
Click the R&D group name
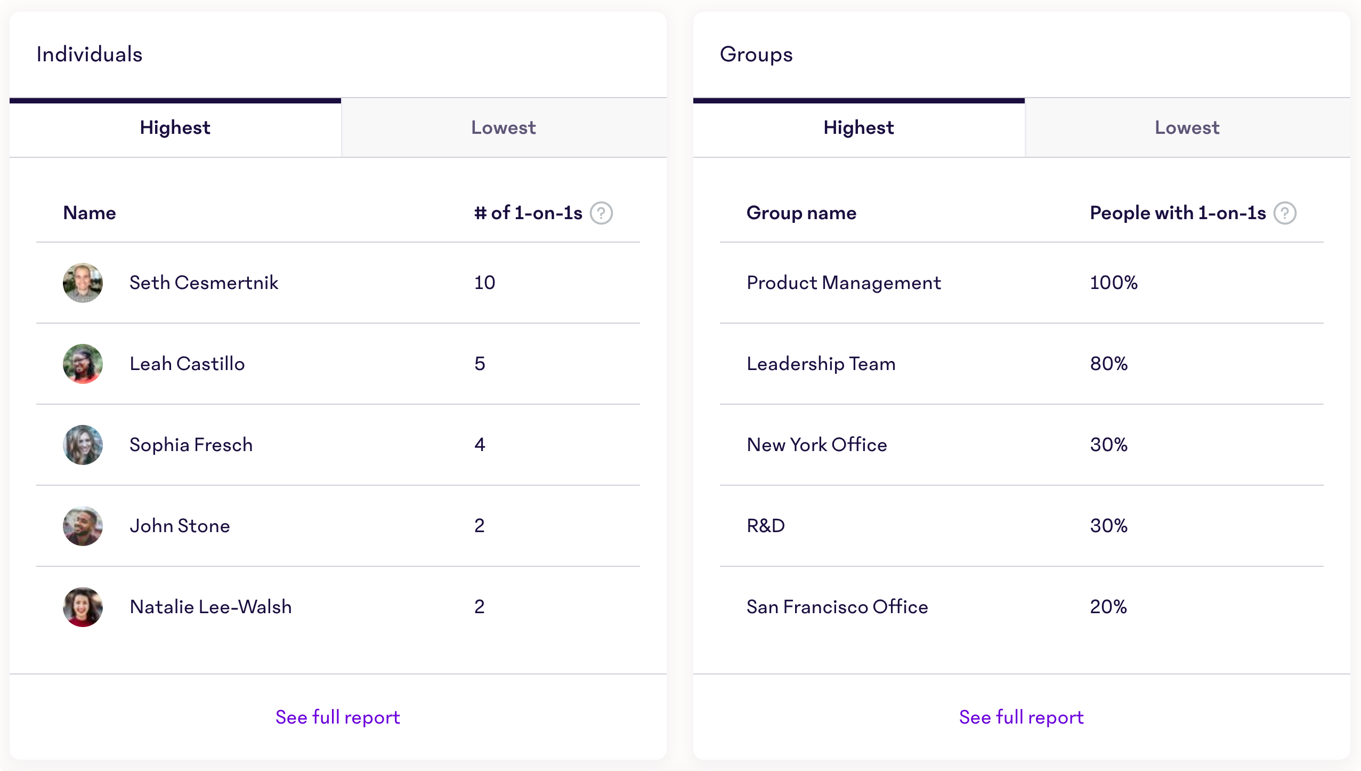tap(766, 526)
